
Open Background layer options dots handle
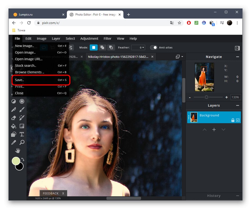coord(189,117)
